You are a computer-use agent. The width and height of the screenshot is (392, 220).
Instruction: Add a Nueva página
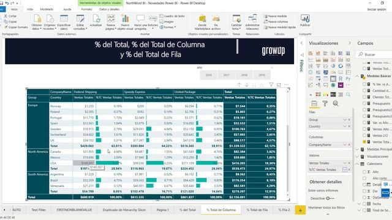click(110, 22)
